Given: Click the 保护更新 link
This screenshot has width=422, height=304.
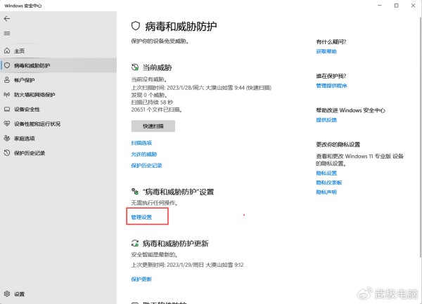Looking at the screenshot, I should click(141, 279).
